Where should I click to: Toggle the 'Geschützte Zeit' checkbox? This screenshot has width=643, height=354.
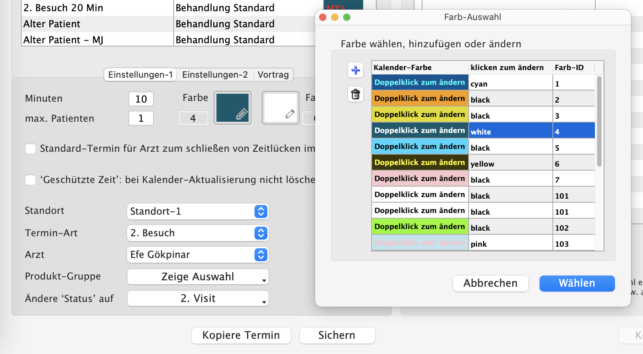pos(30,180)
